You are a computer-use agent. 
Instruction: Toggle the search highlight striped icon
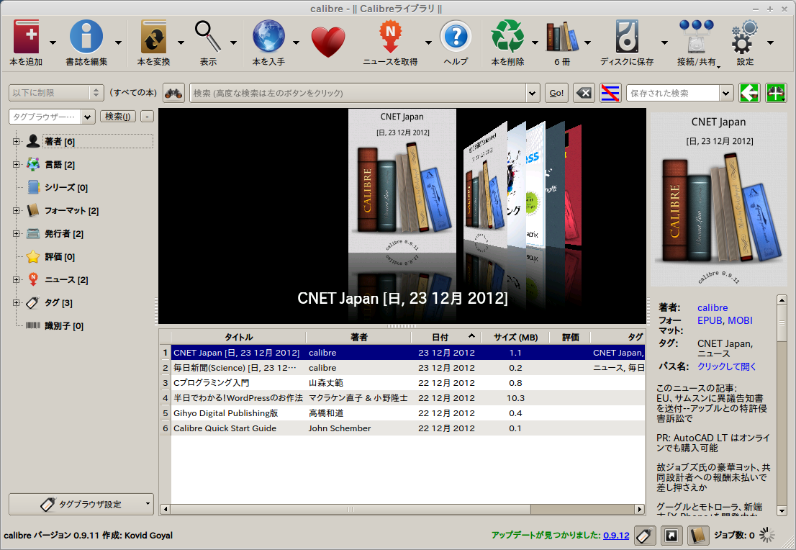[610, 93]
